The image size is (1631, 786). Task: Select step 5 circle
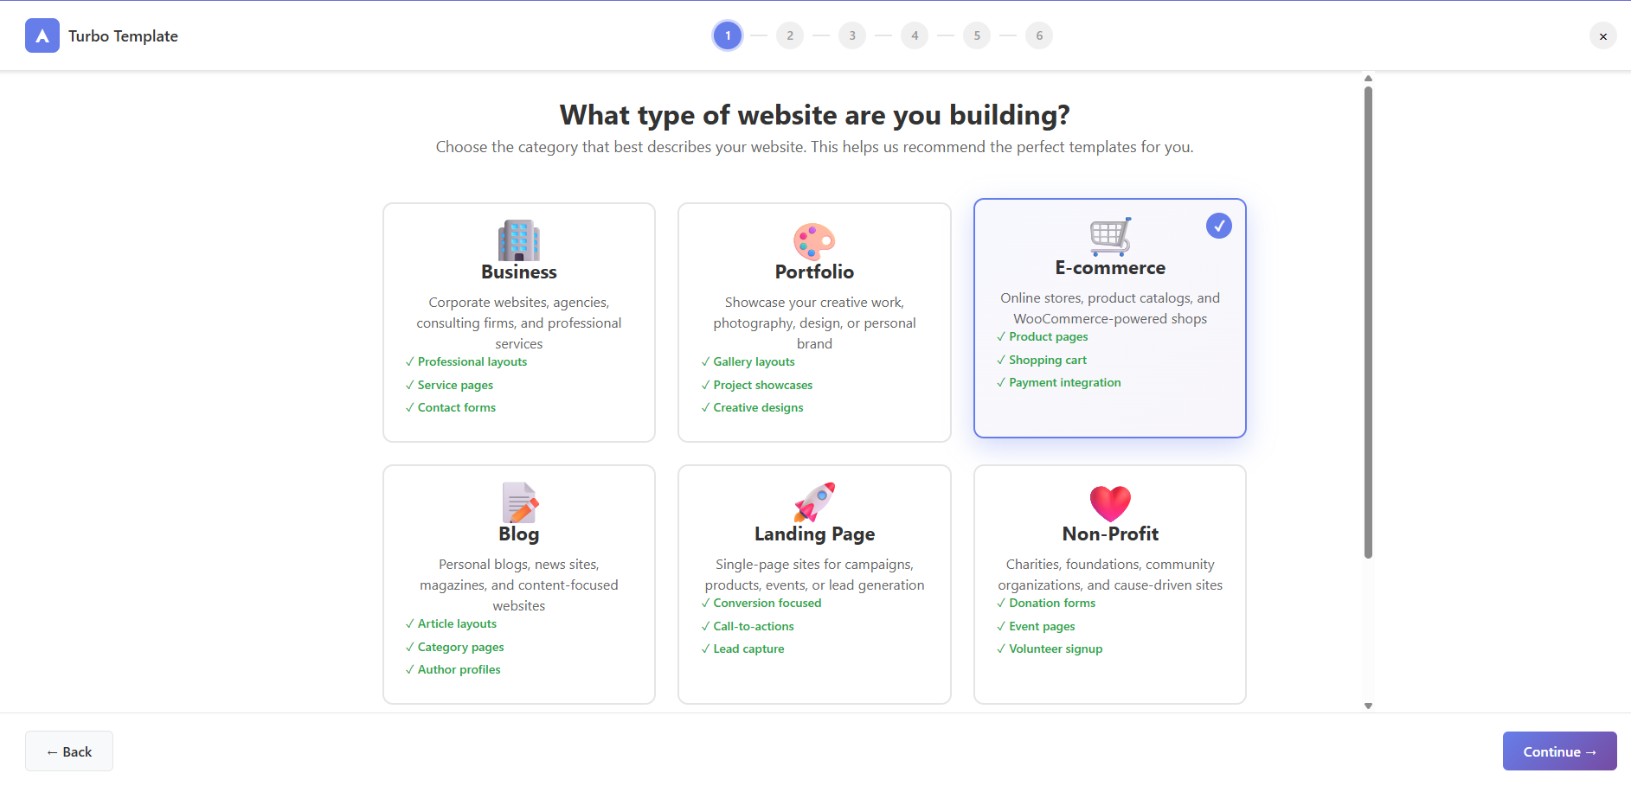(977, 35)
